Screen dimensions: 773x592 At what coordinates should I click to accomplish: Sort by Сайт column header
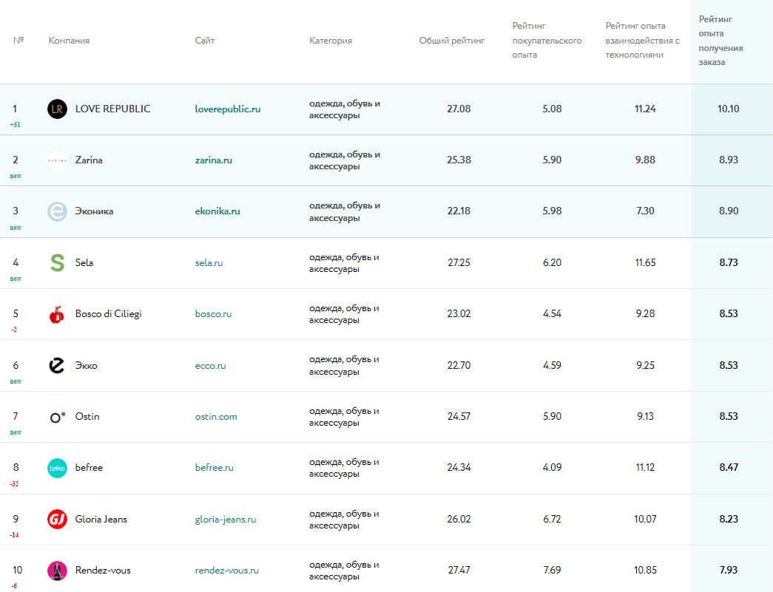(x=205, y=41)
